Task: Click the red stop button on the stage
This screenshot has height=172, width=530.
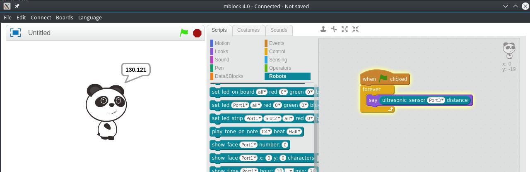Action: point(197,33)
